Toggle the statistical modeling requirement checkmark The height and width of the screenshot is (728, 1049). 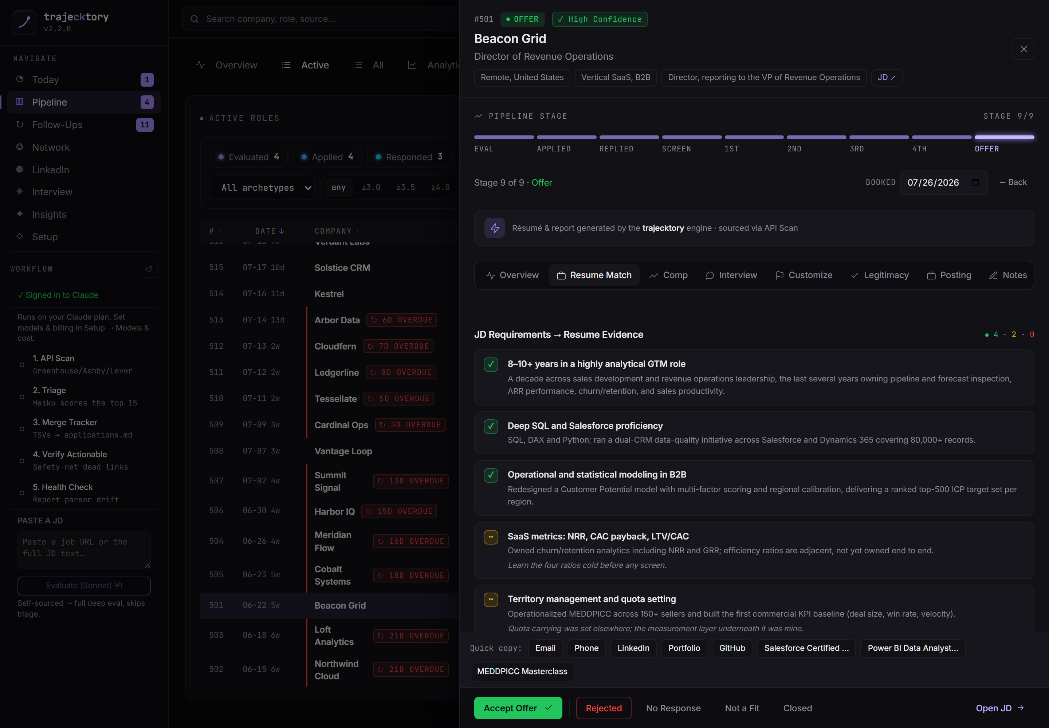[x=491, y=475]
